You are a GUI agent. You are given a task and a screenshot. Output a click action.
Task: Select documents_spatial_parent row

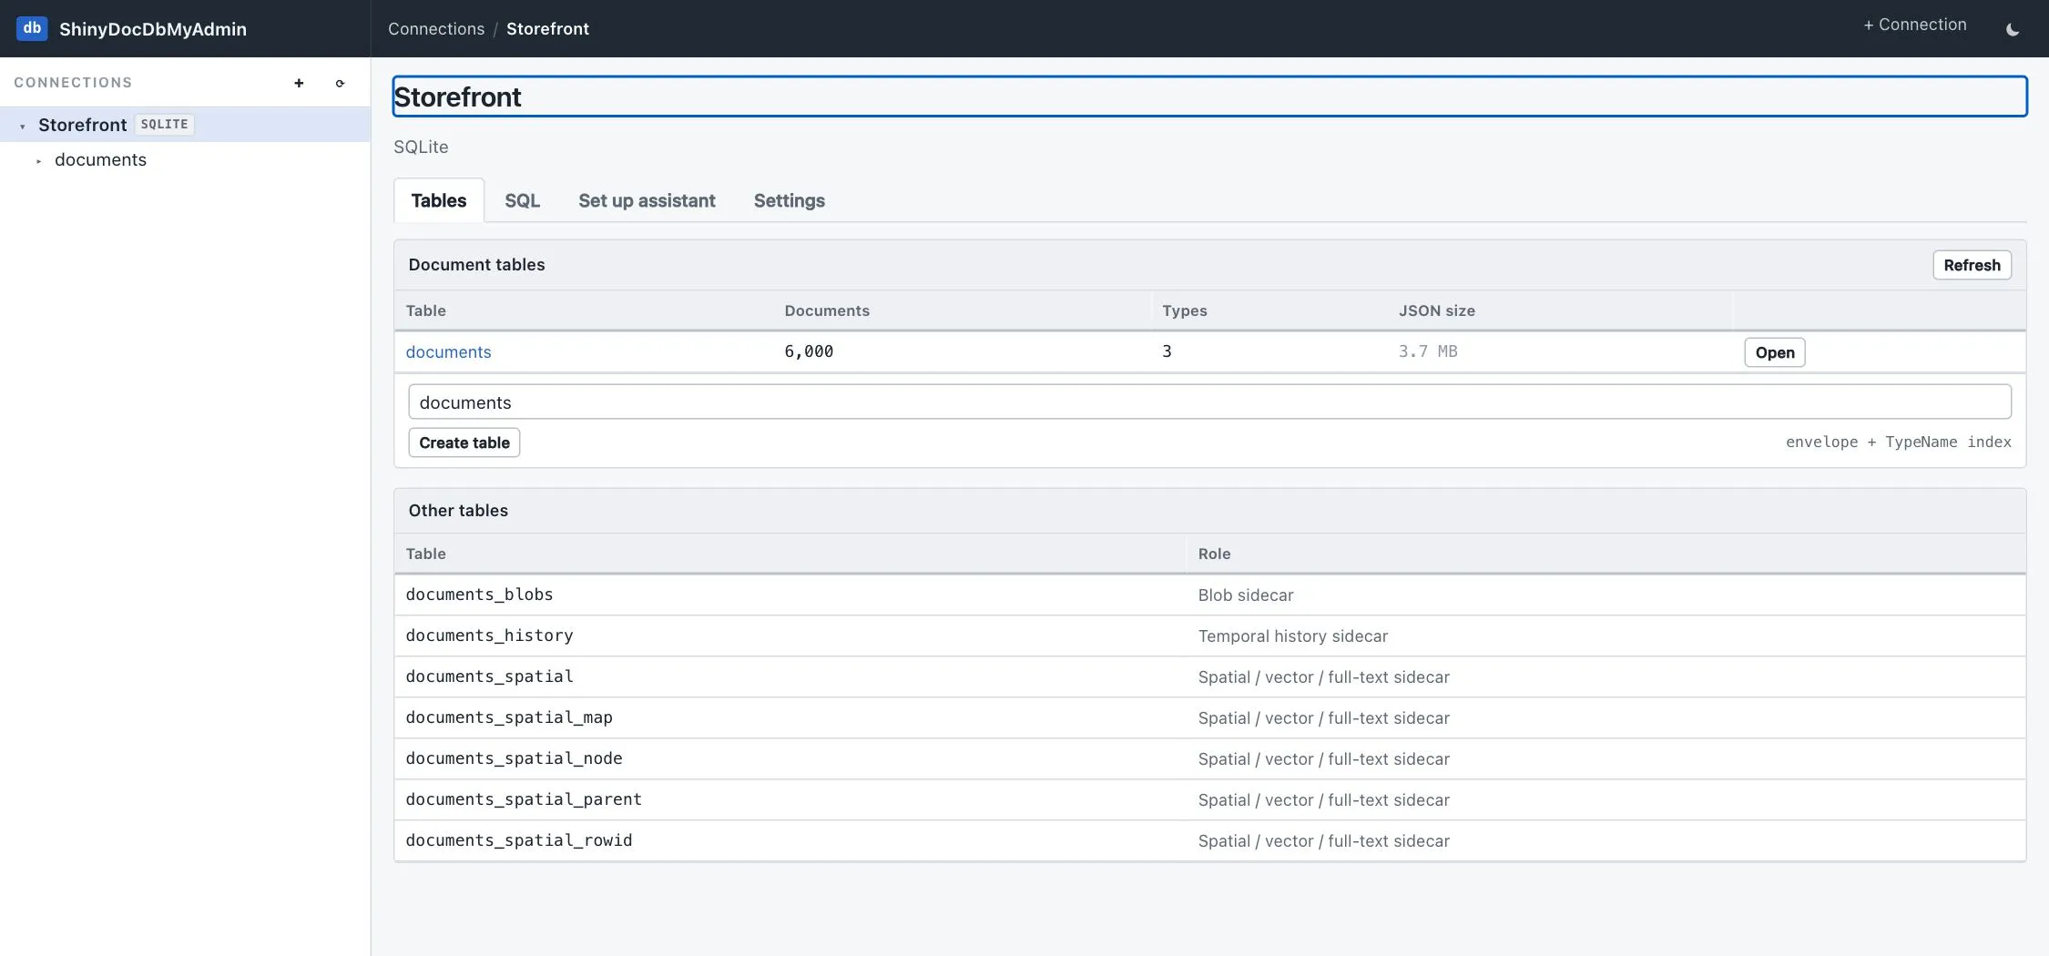1209,799
